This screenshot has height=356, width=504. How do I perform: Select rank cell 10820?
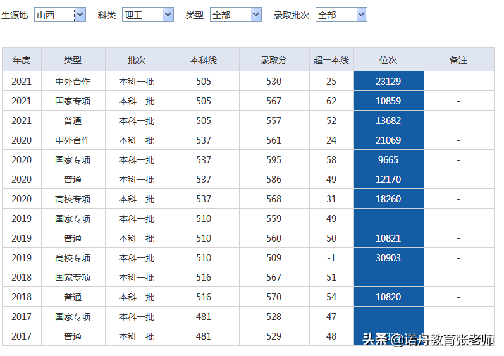(389, 297)
